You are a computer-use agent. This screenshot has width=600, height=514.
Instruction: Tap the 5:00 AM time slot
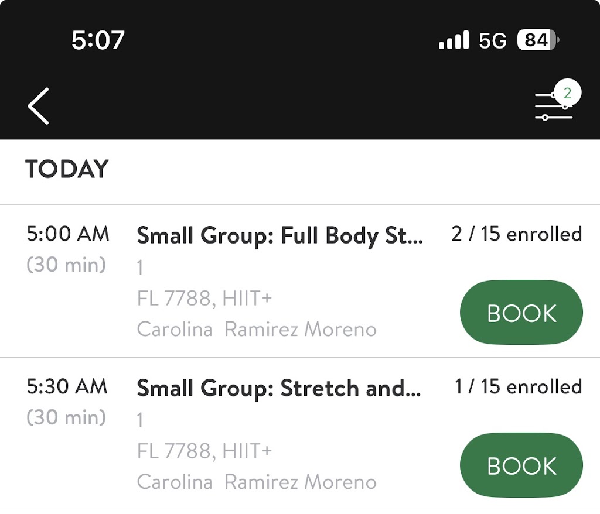(68, 234)
